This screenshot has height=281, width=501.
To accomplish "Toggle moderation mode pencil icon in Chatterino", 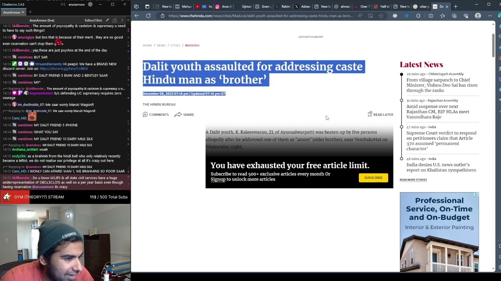I will pos(107,20).
